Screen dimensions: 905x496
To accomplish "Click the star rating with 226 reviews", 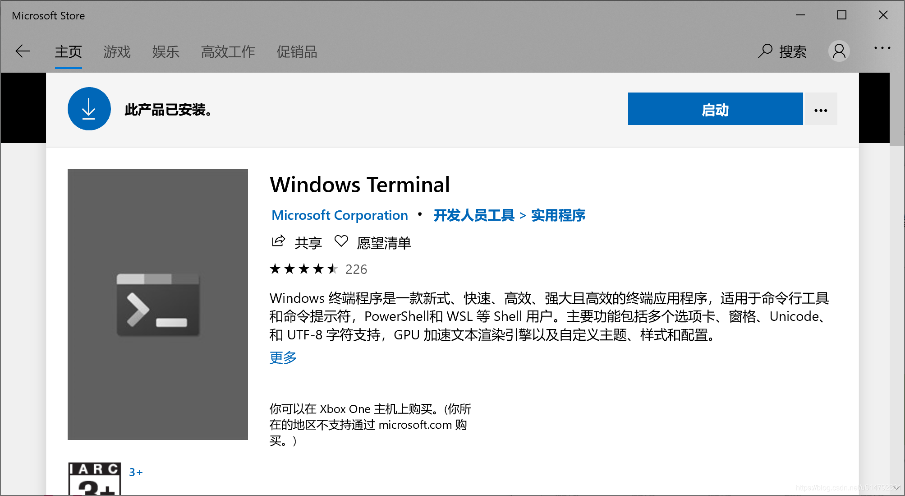I will coord(318,269).
